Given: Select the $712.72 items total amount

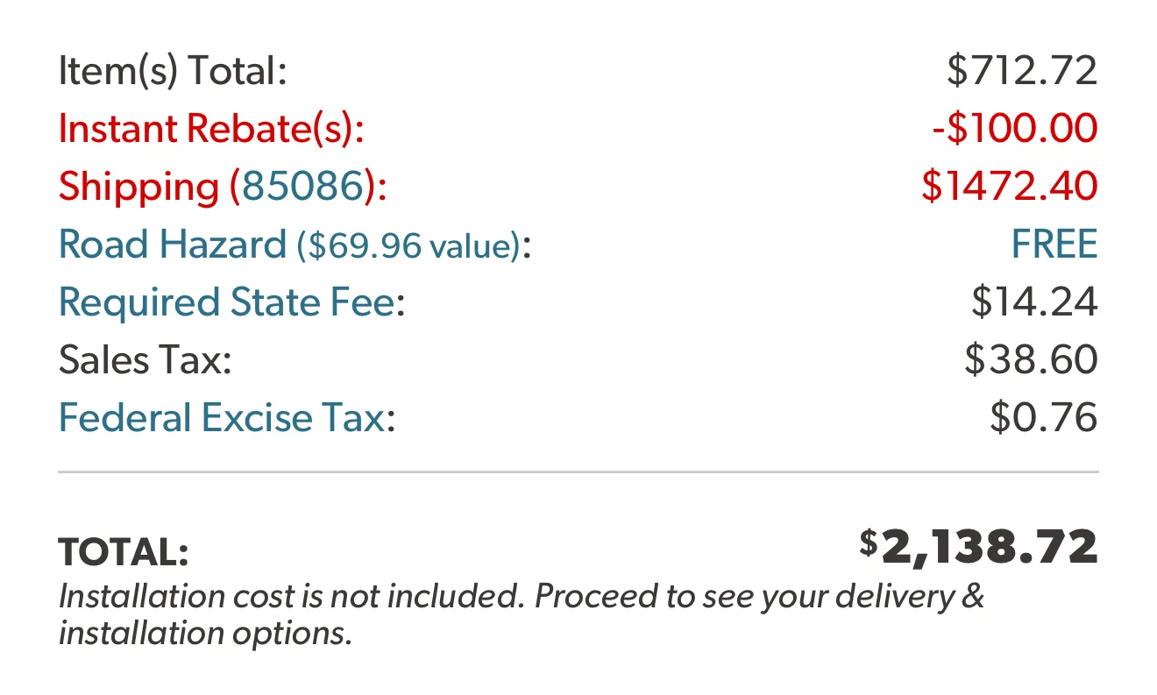Looking at the screenshot, I should pos(1022,71).
